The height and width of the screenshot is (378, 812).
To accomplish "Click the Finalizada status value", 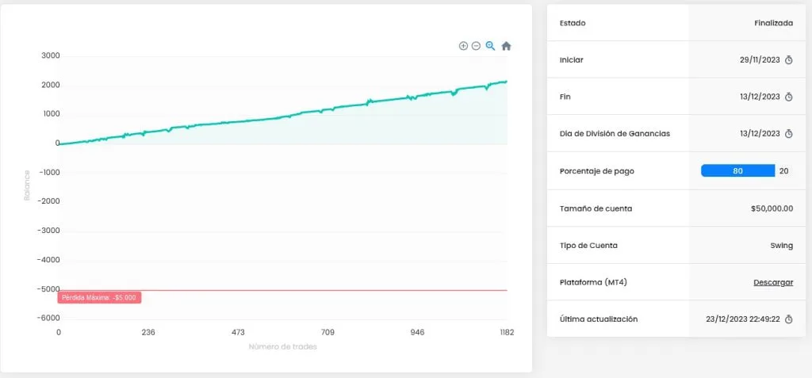I will coord(774,23).
